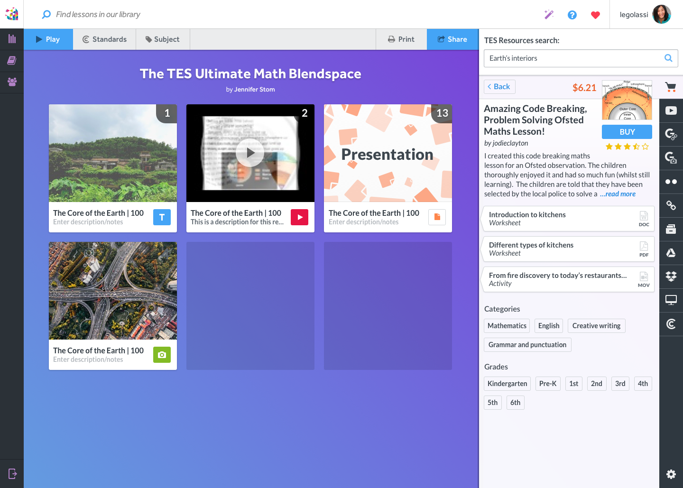Image resolution: width=683 pixels, height=488 pixels.
Task: Open the aerial highway interchange thumbnail
Action: (x=113, y=291)
